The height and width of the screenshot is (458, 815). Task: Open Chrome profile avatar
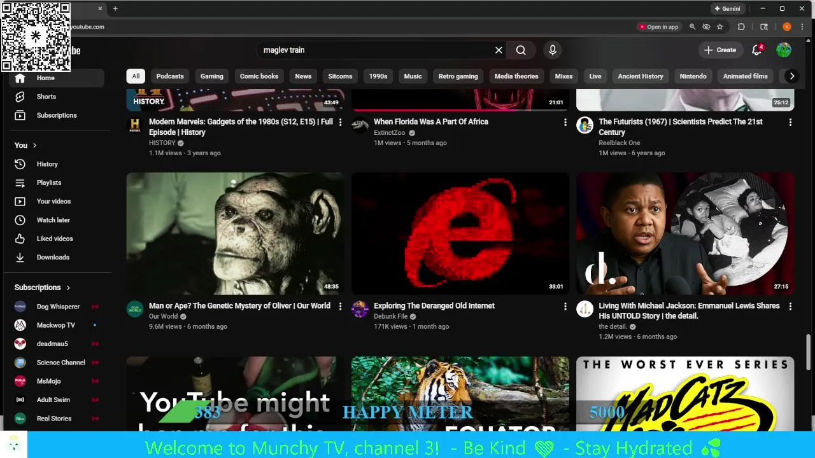(x=787, y=27)
